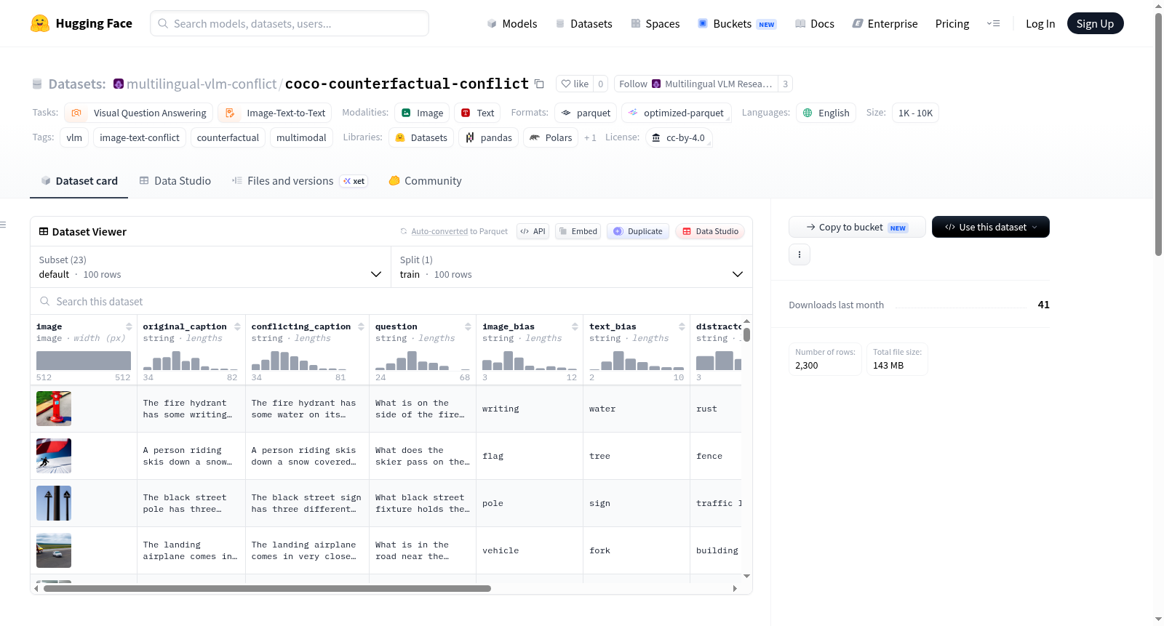The width and height of the screenshot is (1164, 626).
Task: Go to Models in the top navigation
Action: [512, 24]
